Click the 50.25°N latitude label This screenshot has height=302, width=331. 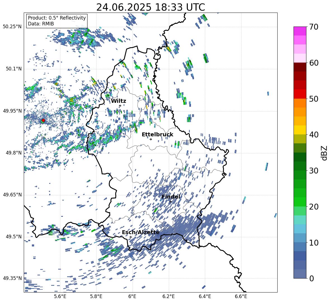(12, 27)
